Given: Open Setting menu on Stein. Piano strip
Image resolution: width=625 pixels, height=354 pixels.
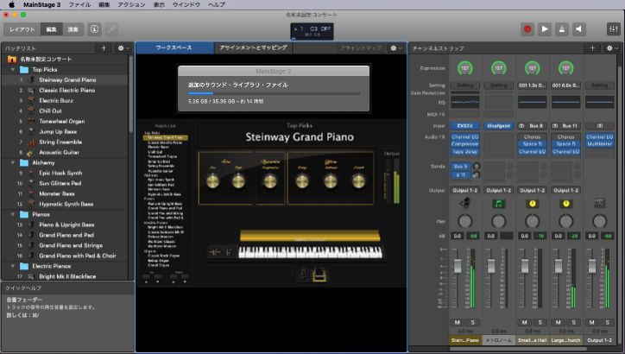Looking at the screenshot, I should [464, 85].
